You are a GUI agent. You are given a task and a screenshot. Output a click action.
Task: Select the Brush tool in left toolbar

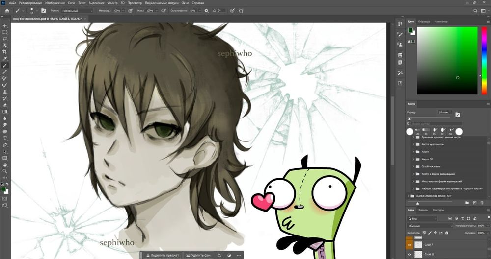point(5,65)
